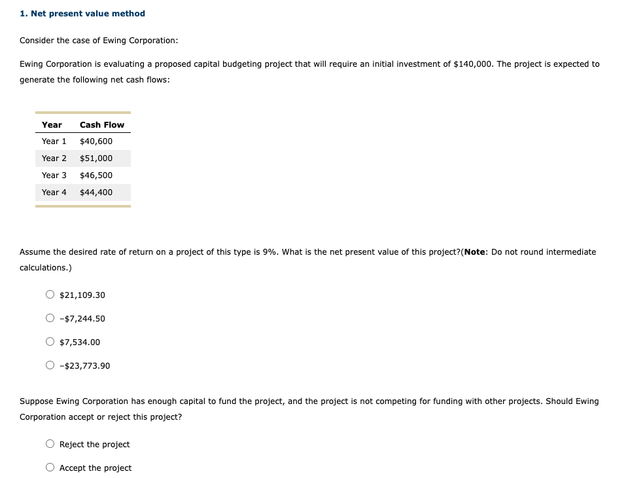The image size is (628, 478).
Task: Choose the Reject the project option
Action: pyautogui.click(x=50, y=443)
